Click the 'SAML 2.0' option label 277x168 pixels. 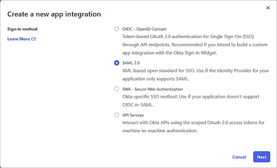(131, 63)
